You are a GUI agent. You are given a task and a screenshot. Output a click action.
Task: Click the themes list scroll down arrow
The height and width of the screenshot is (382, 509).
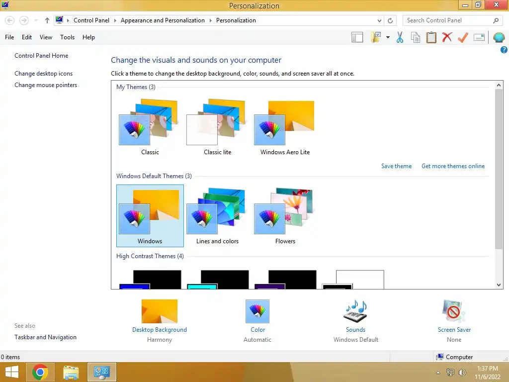pos(499,285)
